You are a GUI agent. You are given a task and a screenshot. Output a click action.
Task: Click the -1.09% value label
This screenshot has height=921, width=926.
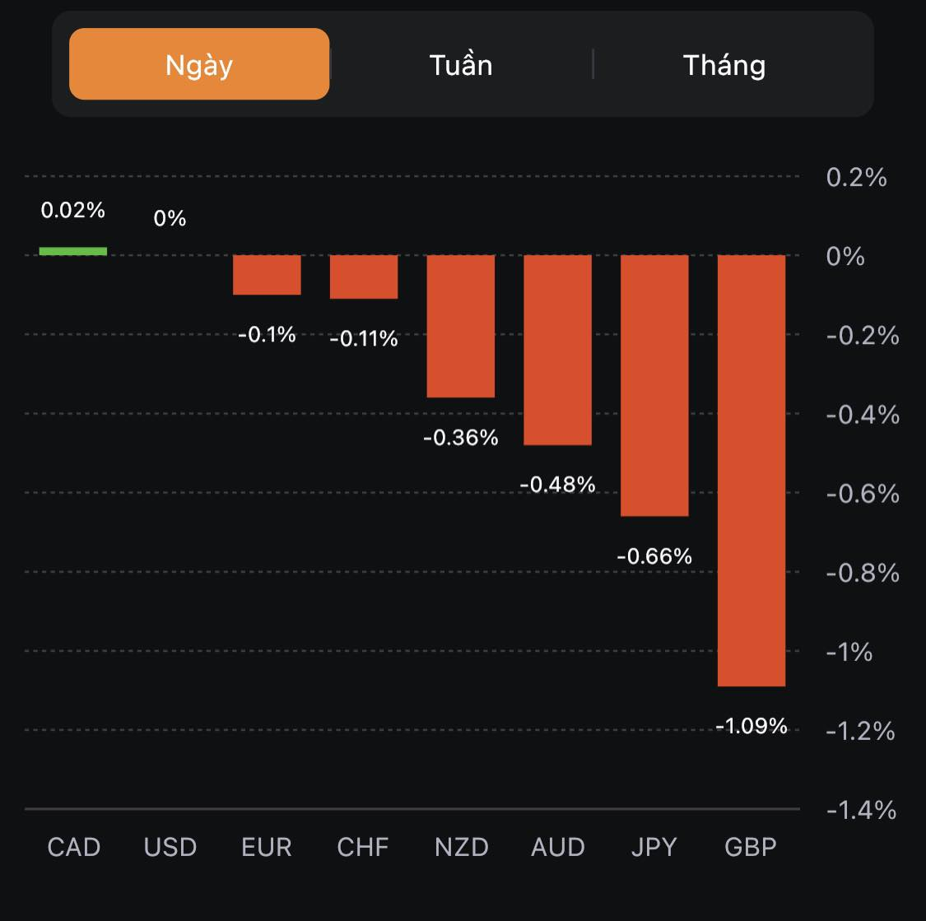(752, 726)
